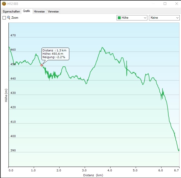This screenshot has height=178, width=181.
Task: Go to the Verweise tab
Action: click(x=53, y=12)
